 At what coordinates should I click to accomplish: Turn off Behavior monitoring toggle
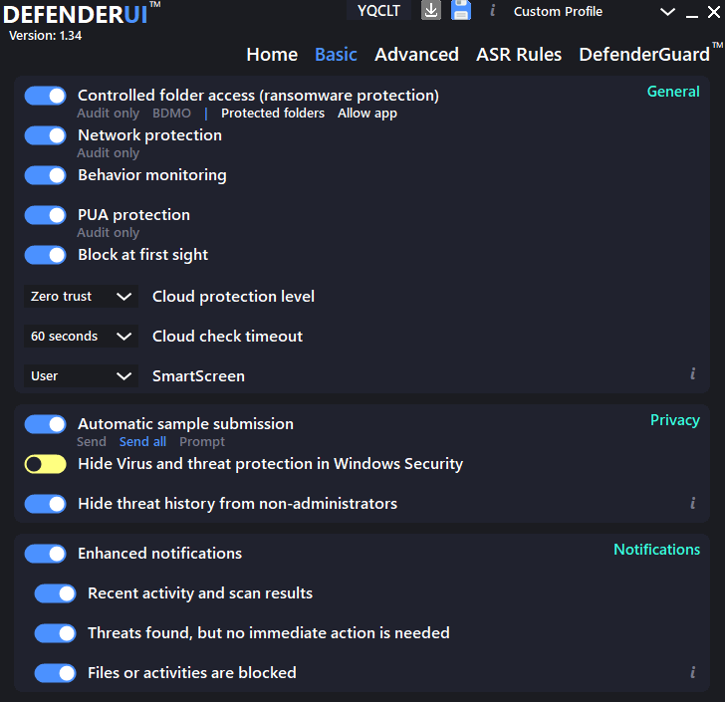[x=46, y=175]
